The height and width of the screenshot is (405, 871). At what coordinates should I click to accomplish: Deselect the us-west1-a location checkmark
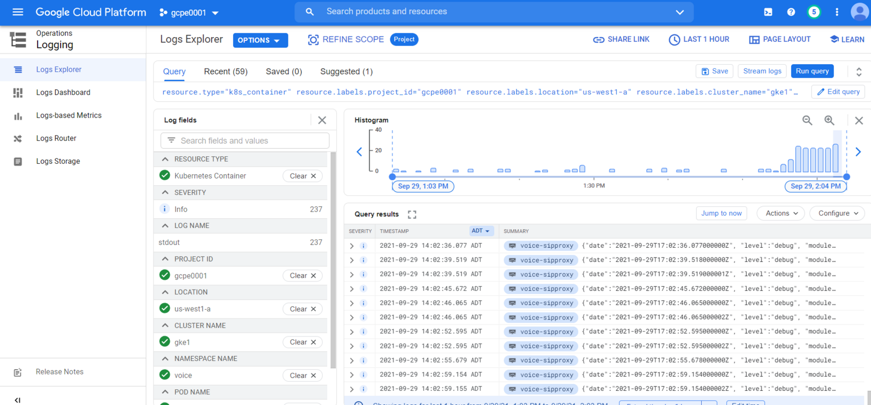click(x=164, y=308)
